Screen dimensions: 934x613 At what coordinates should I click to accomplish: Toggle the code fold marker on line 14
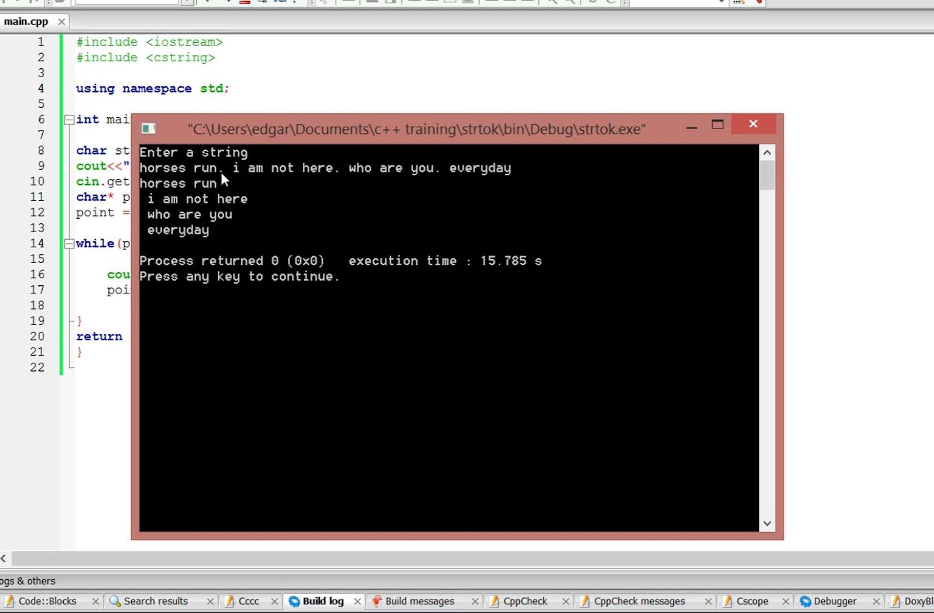point(69,243)
